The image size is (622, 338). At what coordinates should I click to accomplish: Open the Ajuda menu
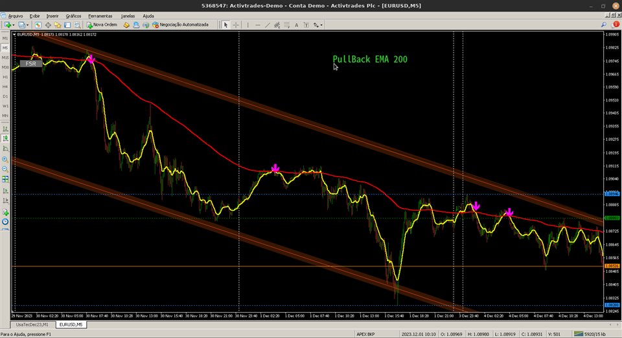[x=148, y=16]
